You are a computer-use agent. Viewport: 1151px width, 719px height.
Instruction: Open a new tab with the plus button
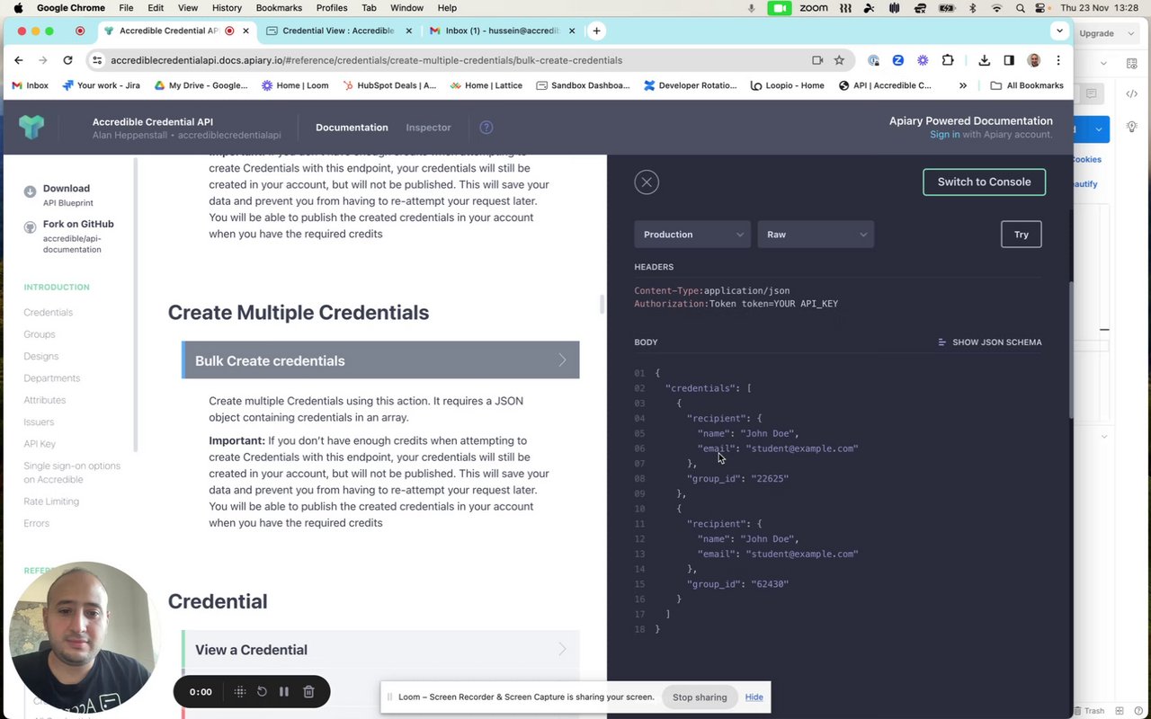[x=596, y=31]
